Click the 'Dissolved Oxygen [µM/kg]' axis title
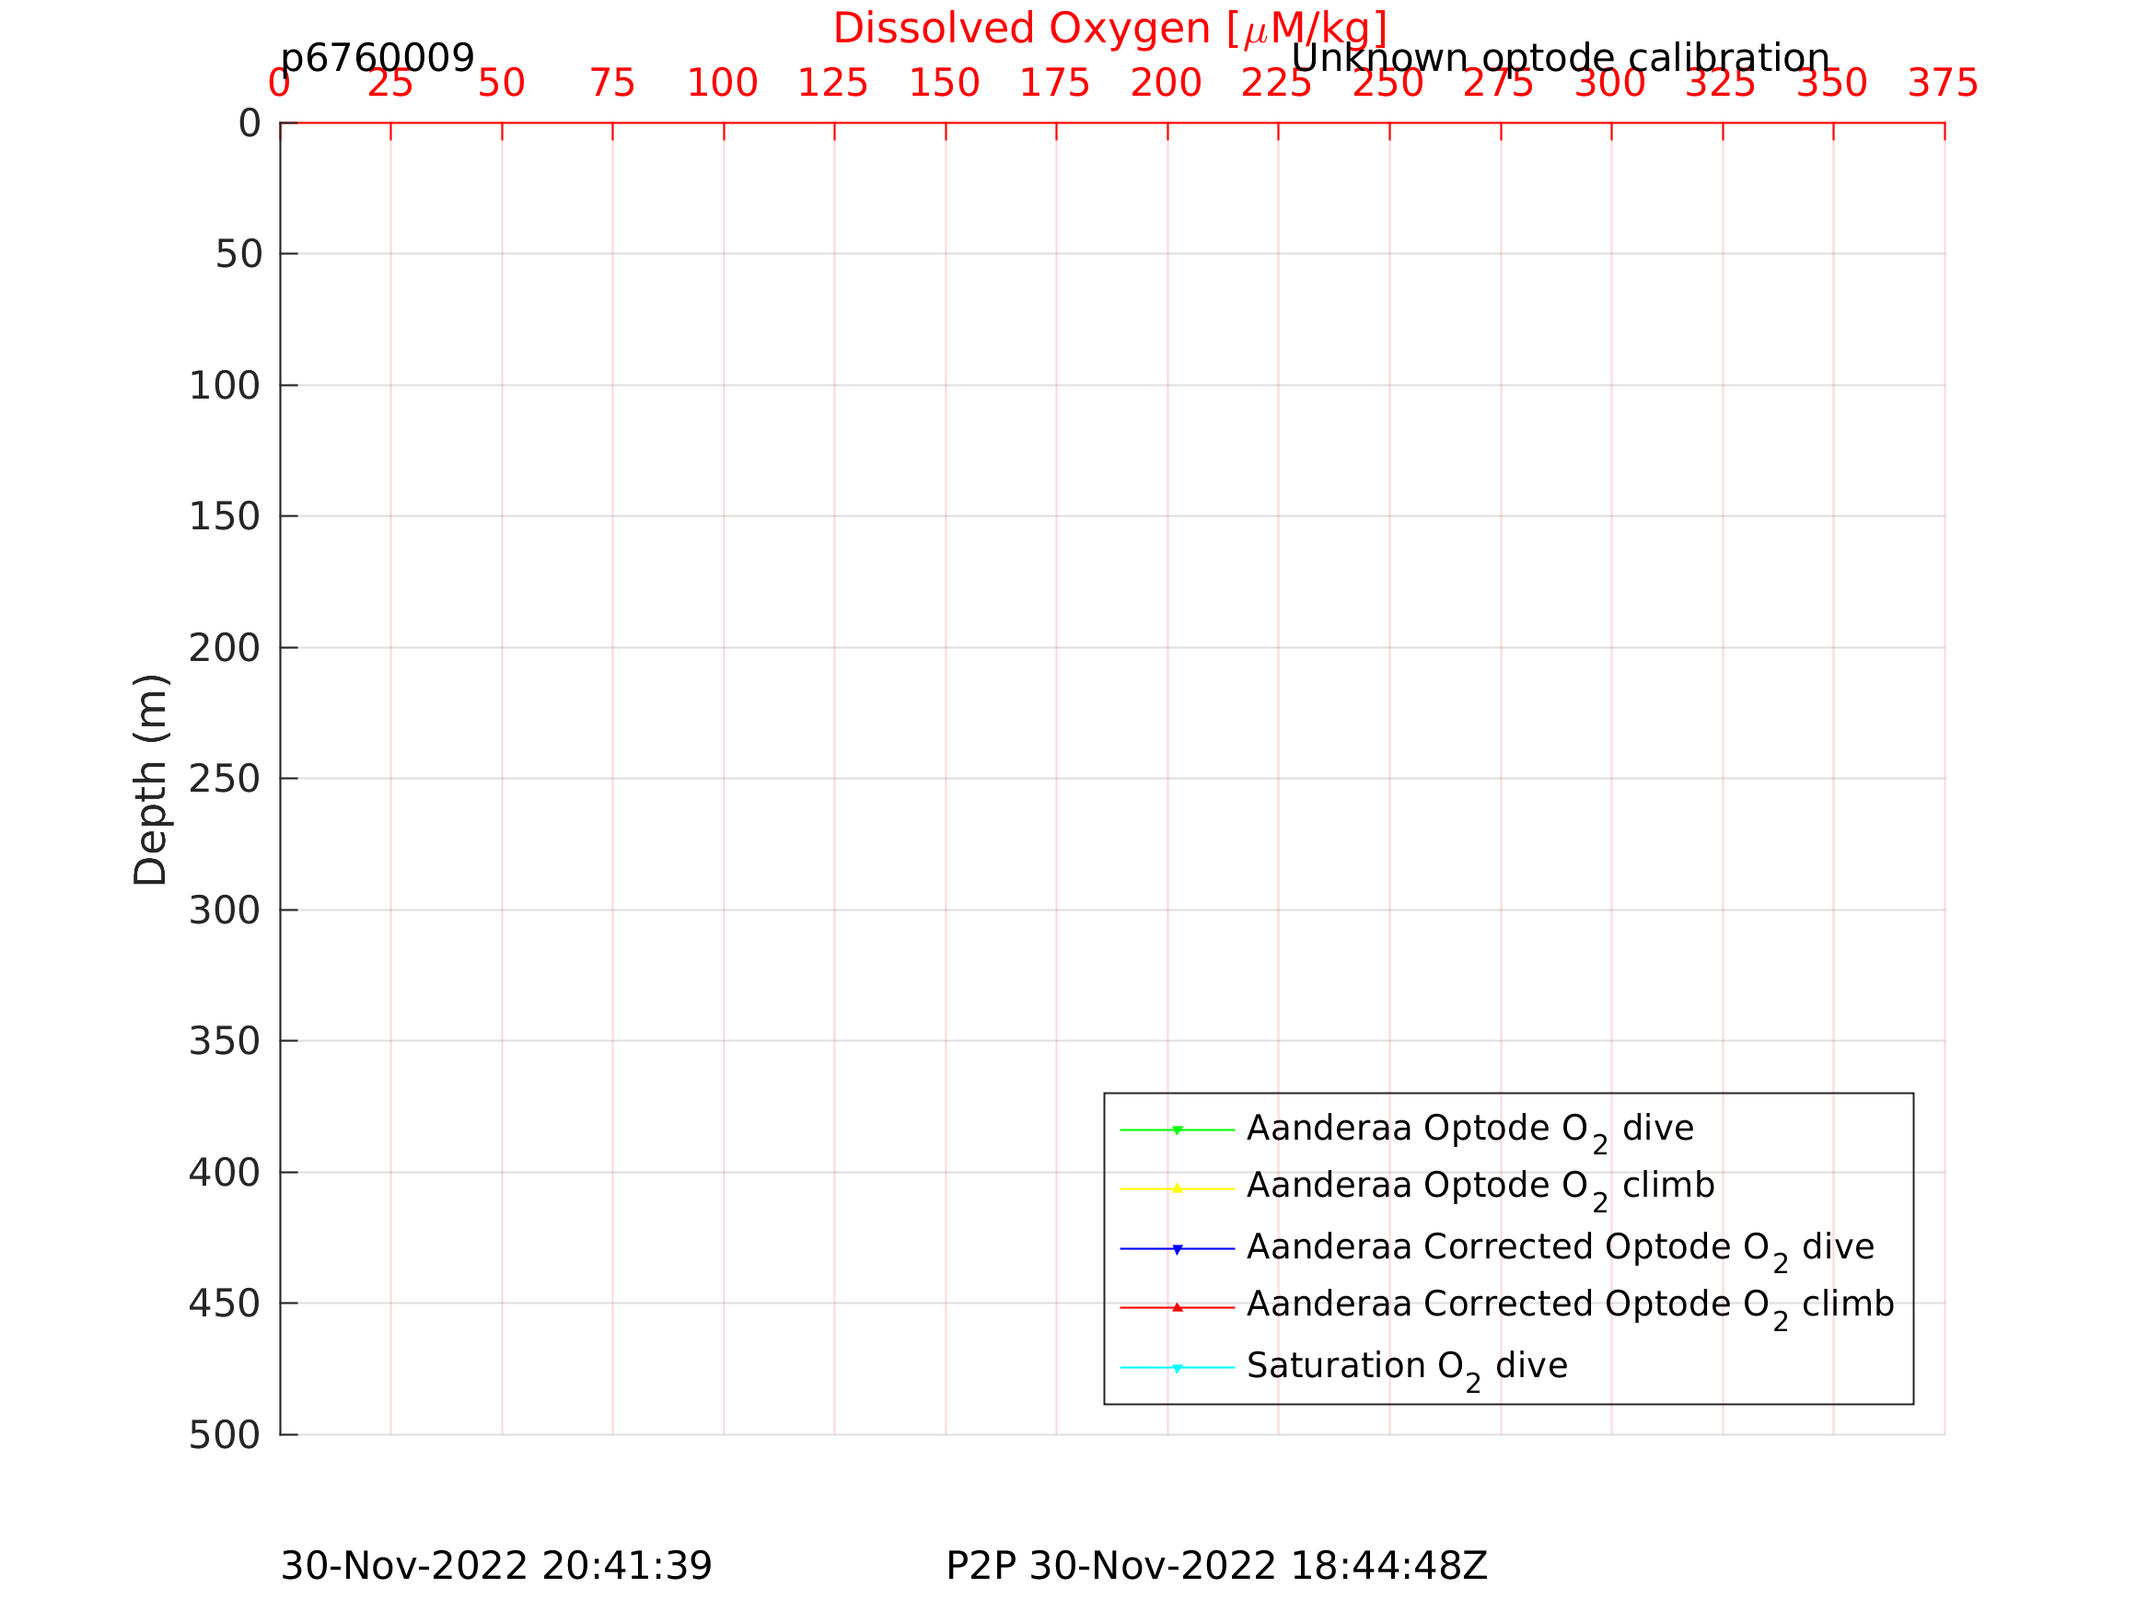 click(x=1110, y=29)
